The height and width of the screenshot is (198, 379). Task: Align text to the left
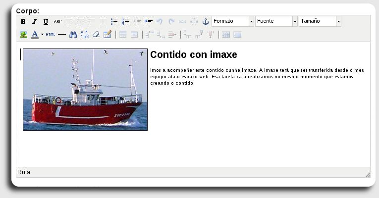(69, 21)
